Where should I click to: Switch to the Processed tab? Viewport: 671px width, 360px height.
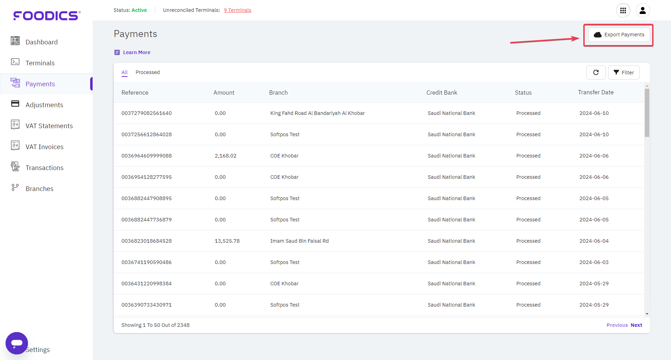[147, 72]
